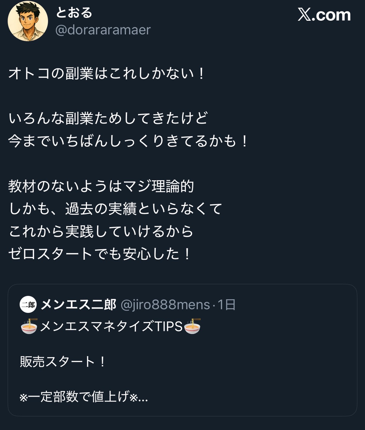Click the line ゼロスタートでも安心した！

[100, 254]
